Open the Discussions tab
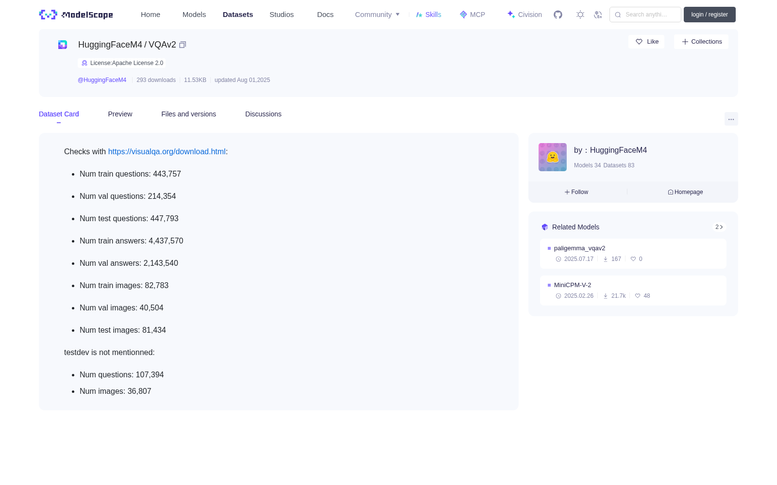777x485 pixels. [263, 114]
